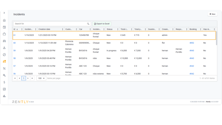Viewport: 222px width, 125px height.
Task: Create a new incident with New button
Action: 212,14
